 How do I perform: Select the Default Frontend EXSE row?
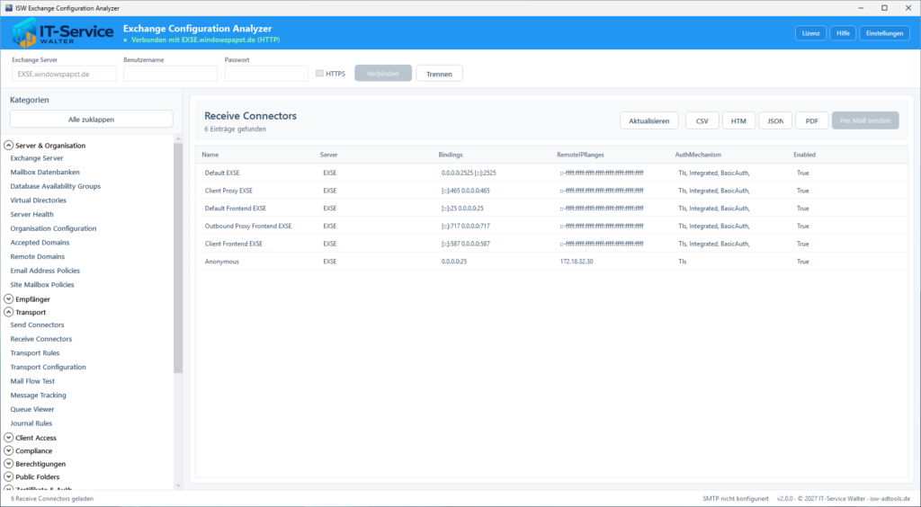pos(551,209)
